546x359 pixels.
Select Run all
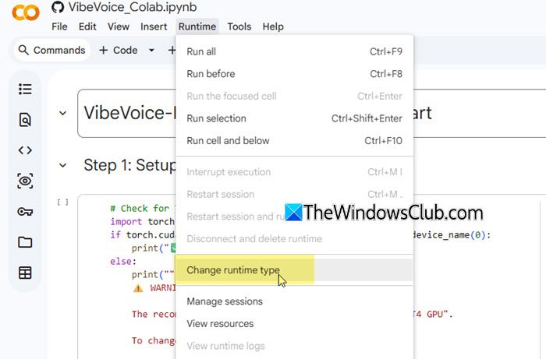click(295, 51)
